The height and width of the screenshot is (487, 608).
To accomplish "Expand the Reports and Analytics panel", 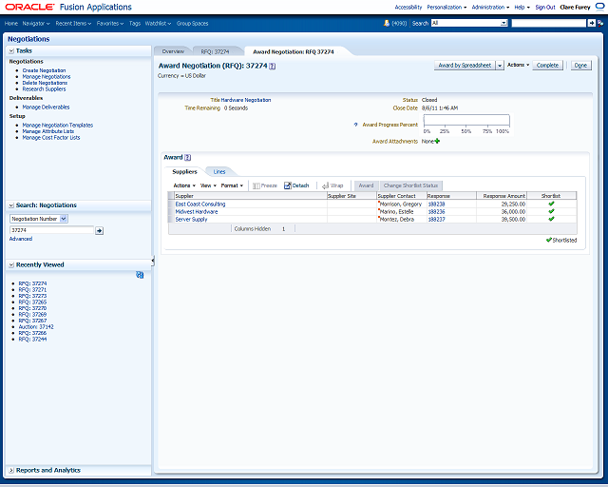I will (x=11, y=470).
